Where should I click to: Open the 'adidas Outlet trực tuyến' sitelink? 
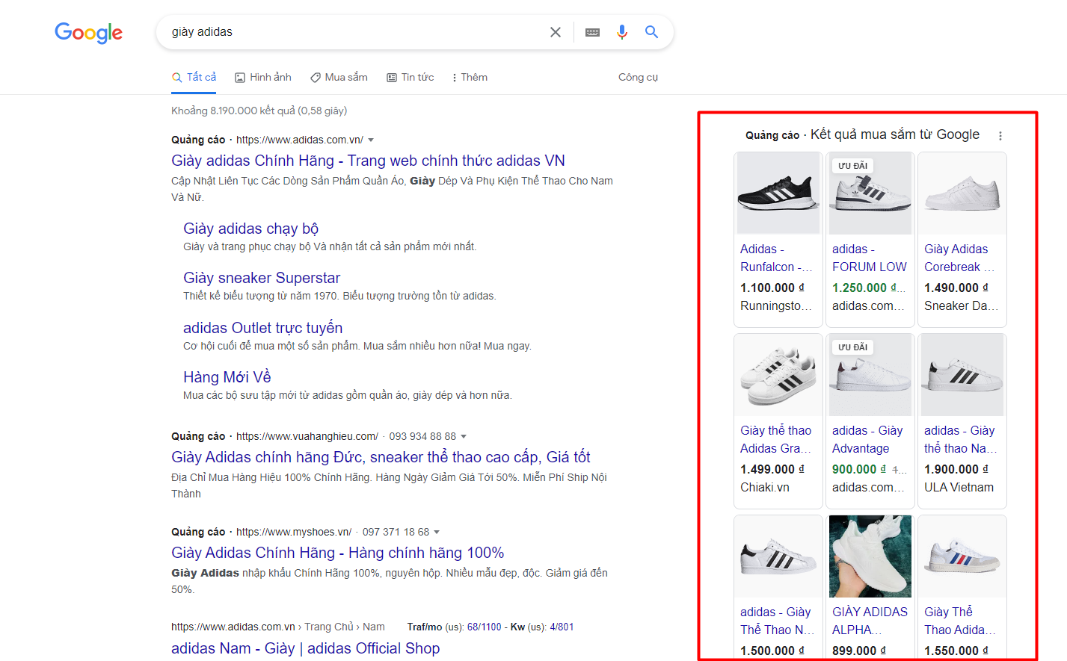coord(262,328)
